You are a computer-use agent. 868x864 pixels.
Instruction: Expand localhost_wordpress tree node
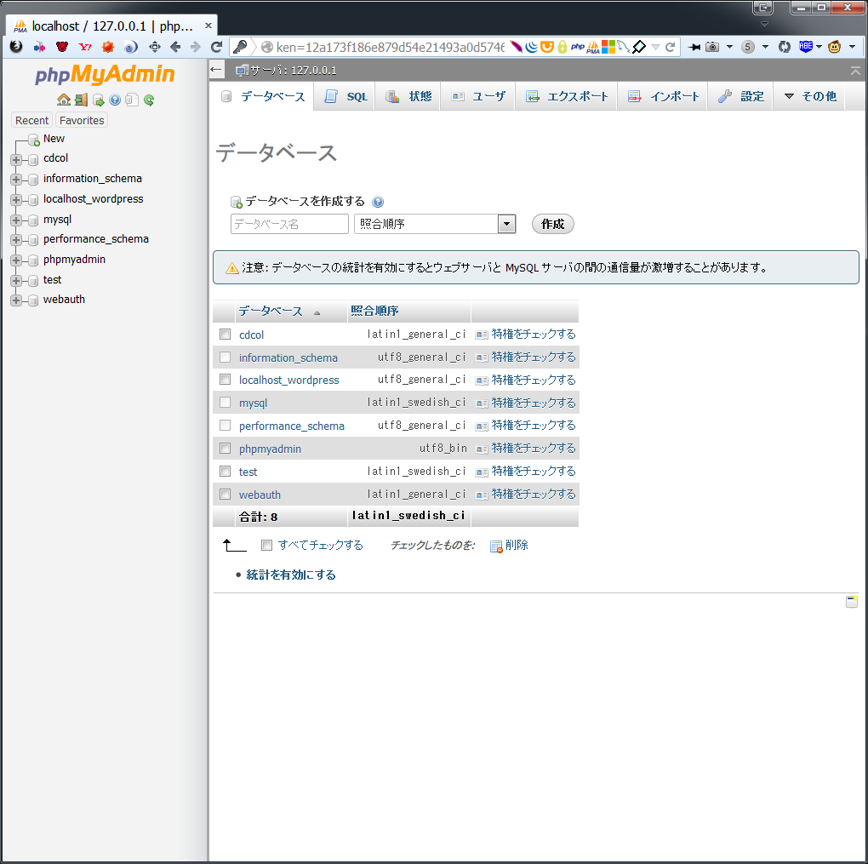tap(16, 200)
